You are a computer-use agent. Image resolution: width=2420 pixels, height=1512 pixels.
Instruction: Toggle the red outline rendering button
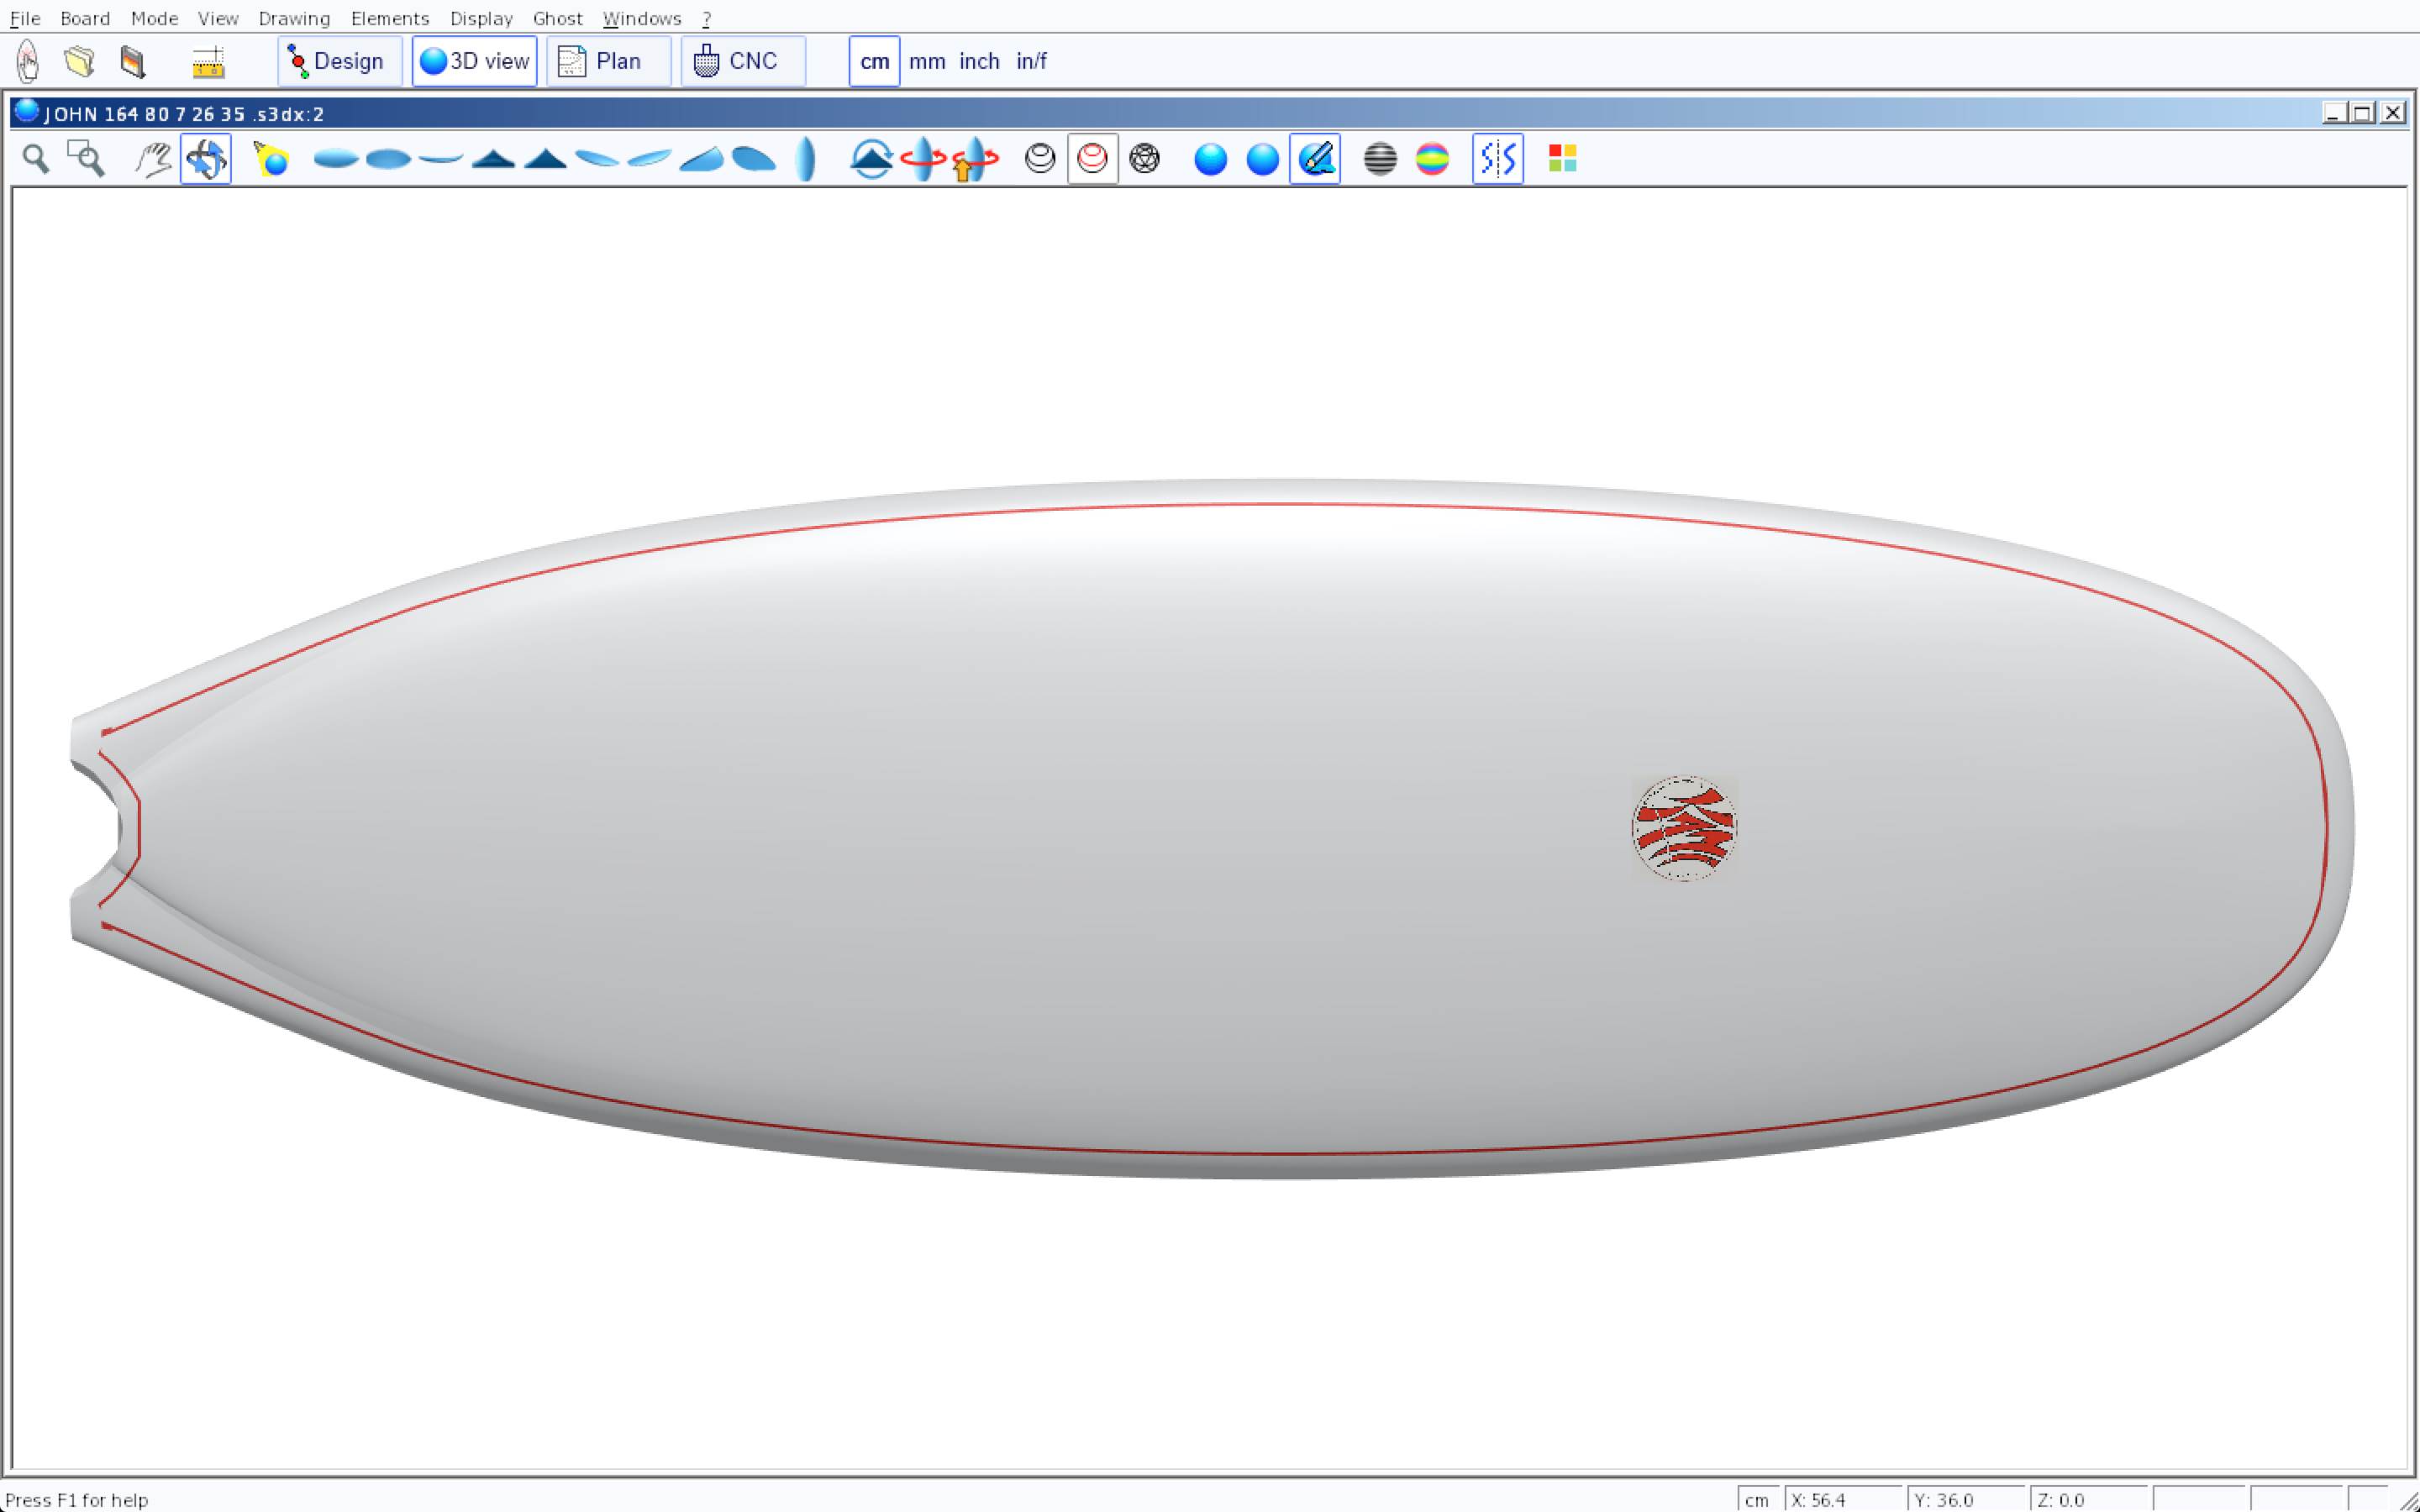1092,159
